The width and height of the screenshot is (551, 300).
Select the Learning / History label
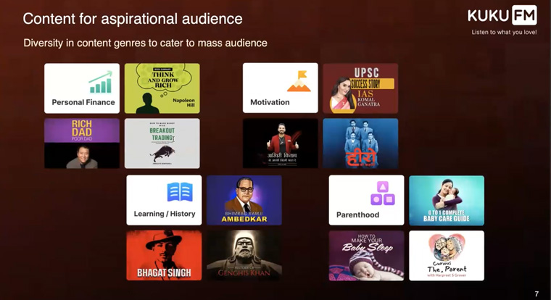tap(165, 214)
